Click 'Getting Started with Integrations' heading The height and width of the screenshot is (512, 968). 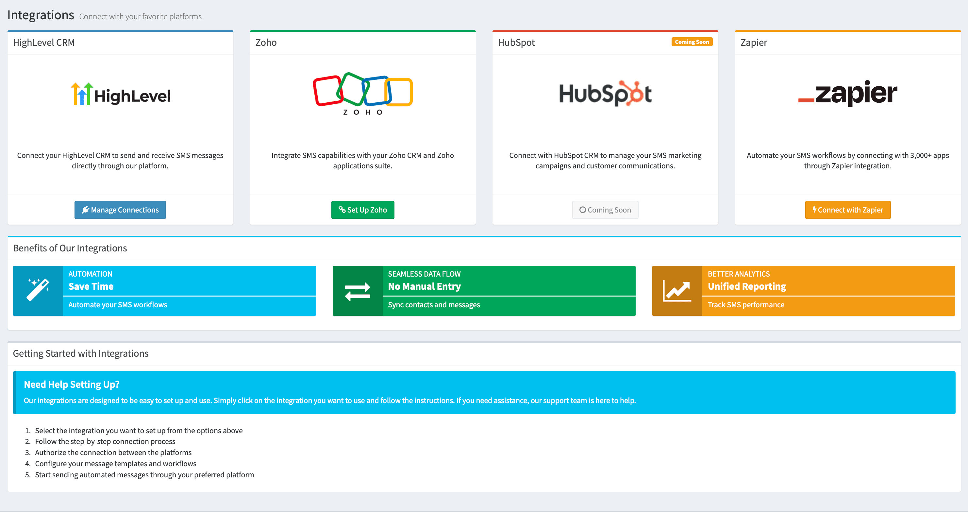pos(81,353)
